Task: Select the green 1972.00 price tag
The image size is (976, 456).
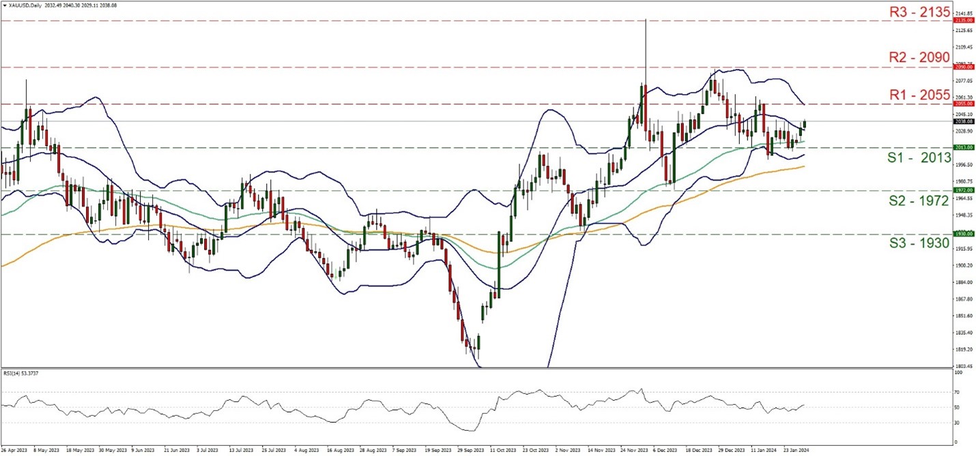Action: coord(962,191)
